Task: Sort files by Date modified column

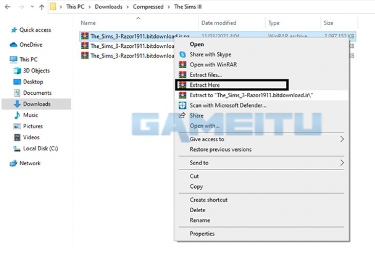Action: [x=219, y=23]
